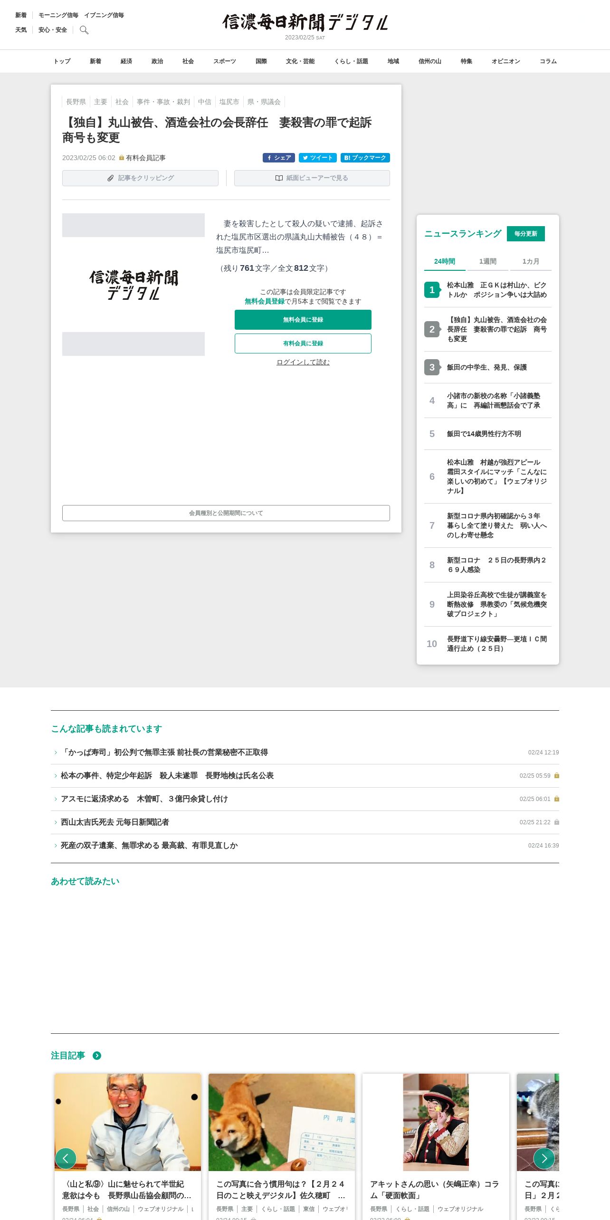Click 無料会員に登録 green button
Viewport: 610px width, 1220px height.
303,320
